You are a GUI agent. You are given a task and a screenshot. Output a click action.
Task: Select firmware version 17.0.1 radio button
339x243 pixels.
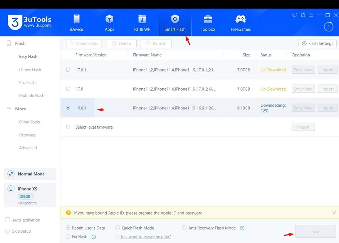click(x=68, y=70)
